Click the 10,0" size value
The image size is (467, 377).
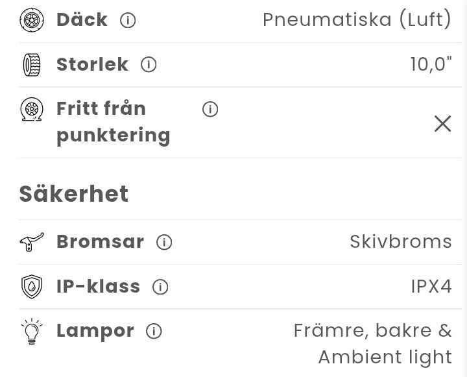pyautogui.click(x=431, y=65)
